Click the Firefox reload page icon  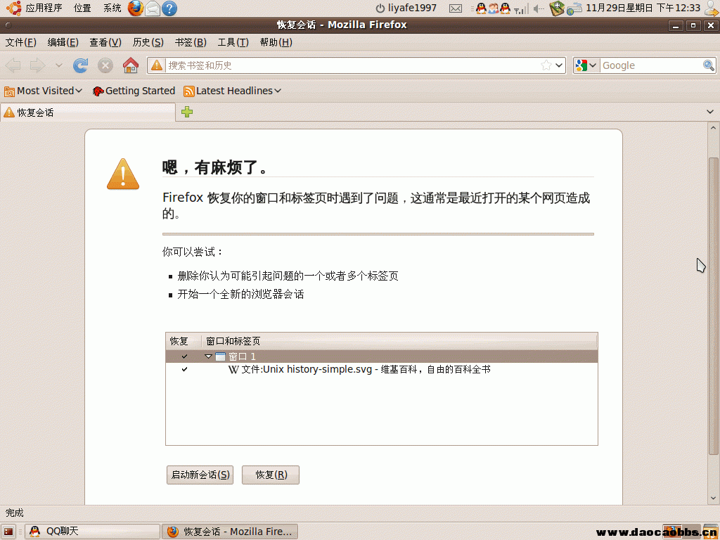click(81, 65)
